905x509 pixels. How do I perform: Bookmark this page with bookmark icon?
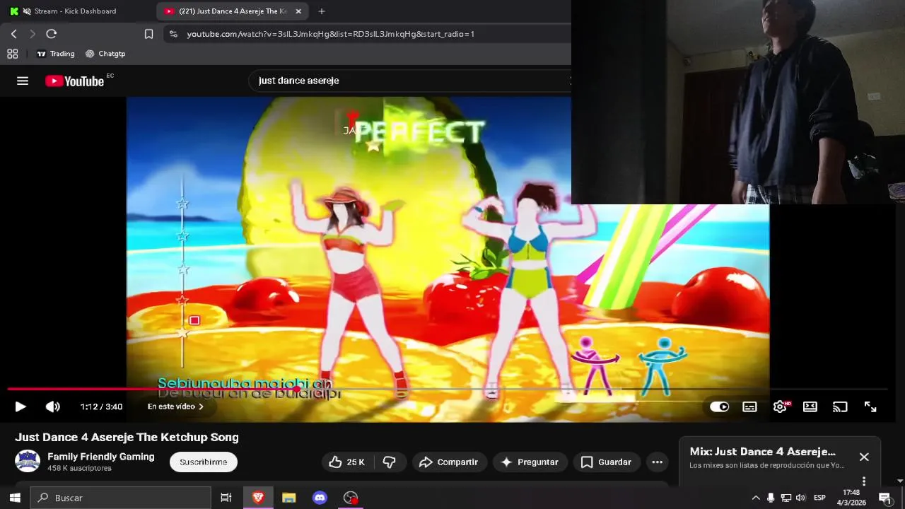(x=148, y=34)
